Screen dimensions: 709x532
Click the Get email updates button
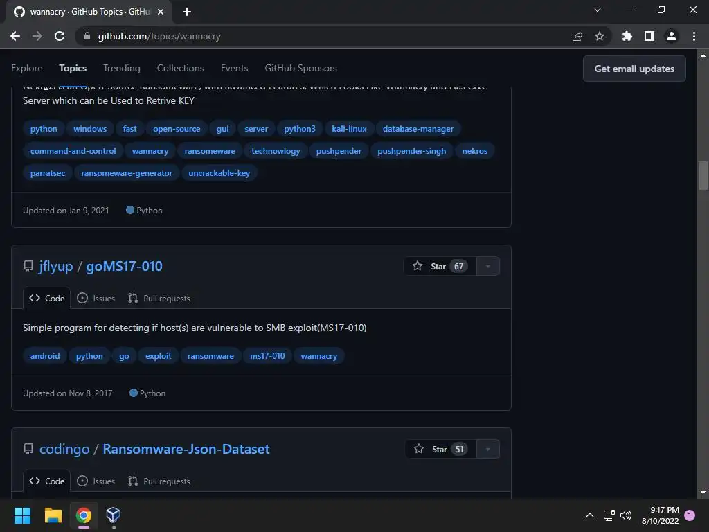pyautogui.click(x=634, y=69)
